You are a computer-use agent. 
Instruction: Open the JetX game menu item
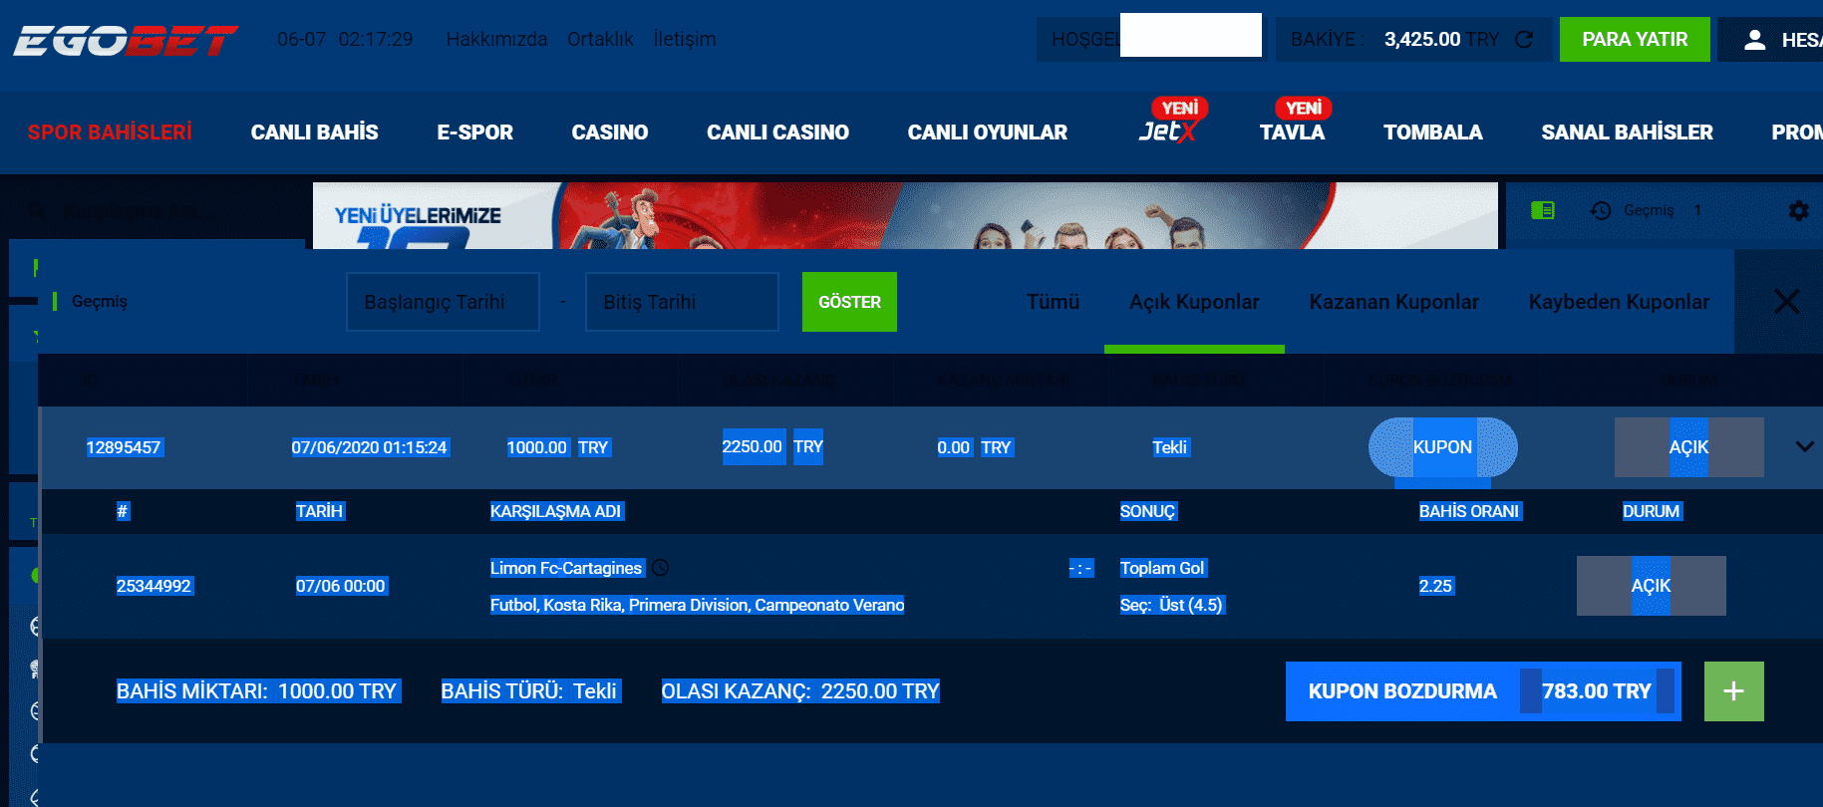click(1168, 131)
